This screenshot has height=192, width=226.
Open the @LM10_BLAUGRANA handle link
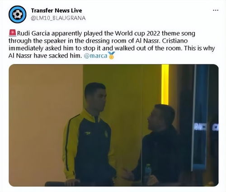click(x=58, y=18)
